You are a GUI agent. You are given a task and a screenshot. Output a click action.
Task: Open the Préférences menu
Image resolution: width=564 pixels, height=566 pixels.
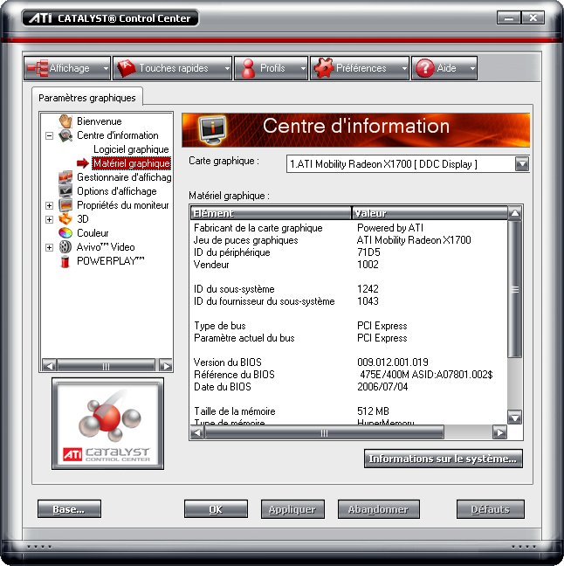360,68
